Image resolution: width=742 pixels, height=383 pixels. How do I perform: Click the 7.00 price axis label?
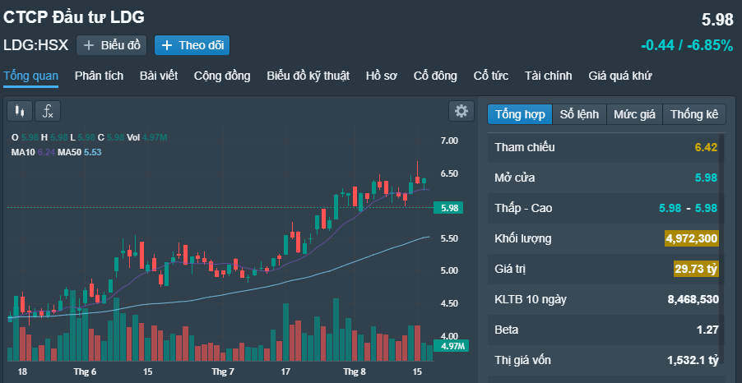(x=448, y=141)
